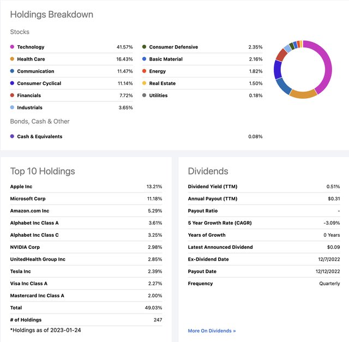Click the magenta Technology segment of donut chart
The image size is (349, 342).
click(x=328, y=67)
